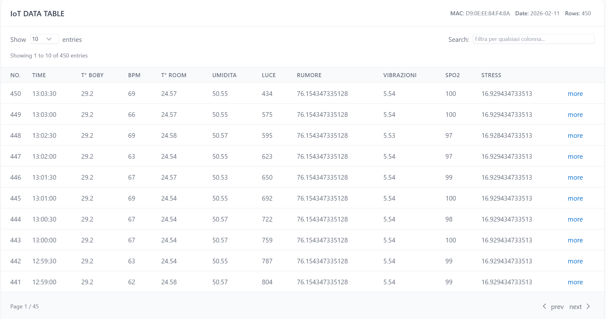Image resolution: width=606 pixels, height=319 pixels.
Task: Open more details for row 449
Action: (x=575, y=115)
